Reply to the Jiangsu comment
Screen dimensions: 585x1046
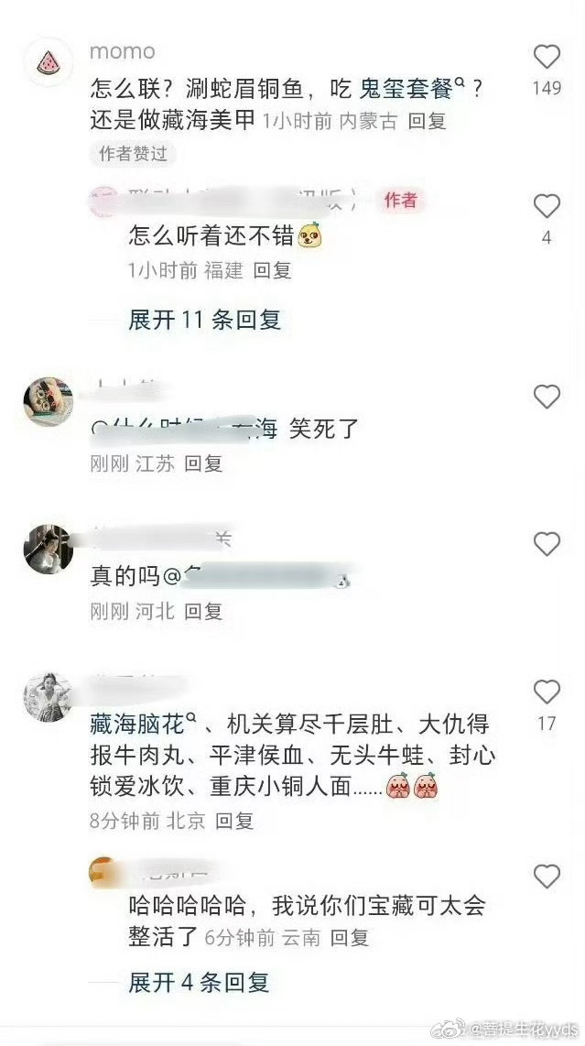203,463
